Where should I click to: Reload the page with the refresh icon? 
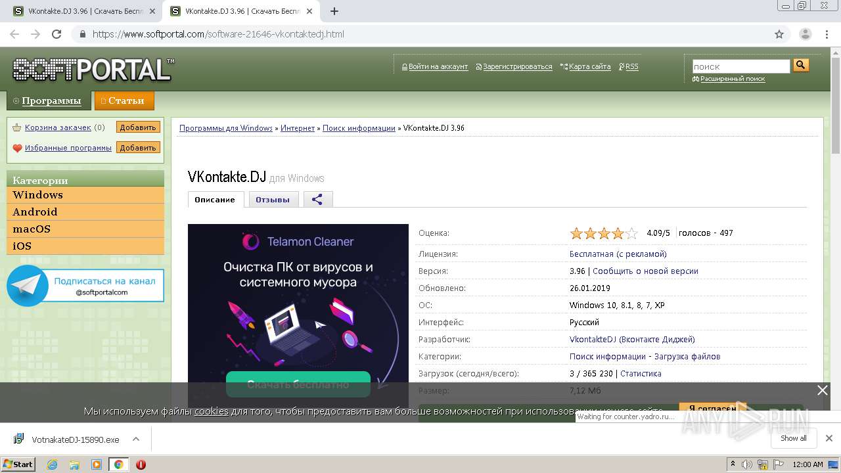pos(57,34)
